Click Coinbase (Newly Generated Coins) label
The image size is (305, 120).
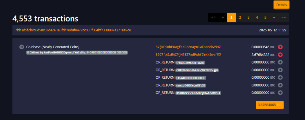point(53,47)
